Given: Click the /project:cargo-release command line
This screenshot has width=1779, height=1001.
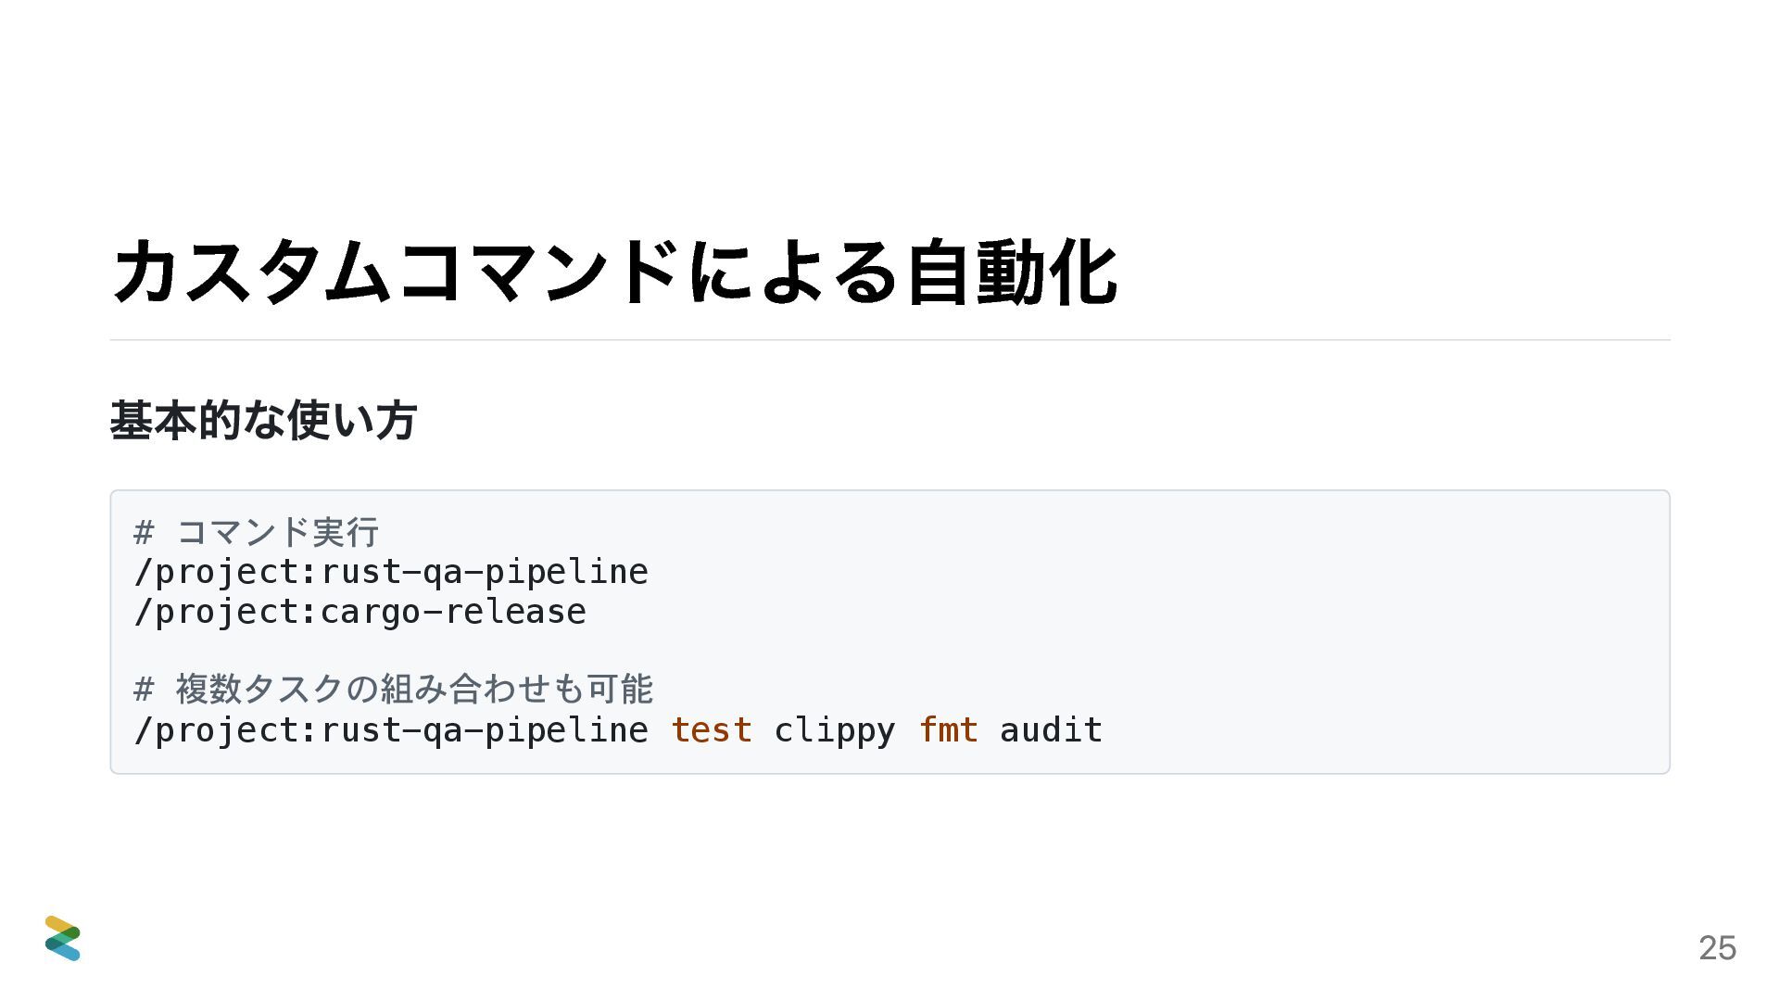Looking at the screenshot, I should coord(360,612).
